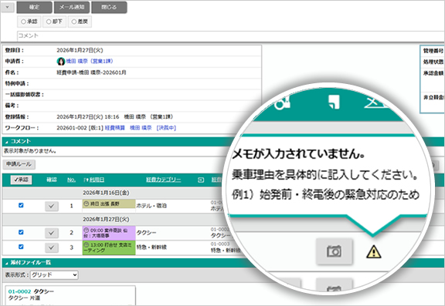The image size is (445, 306).
Task: Click the 確定 confirm button
Action: pos(34,8)
